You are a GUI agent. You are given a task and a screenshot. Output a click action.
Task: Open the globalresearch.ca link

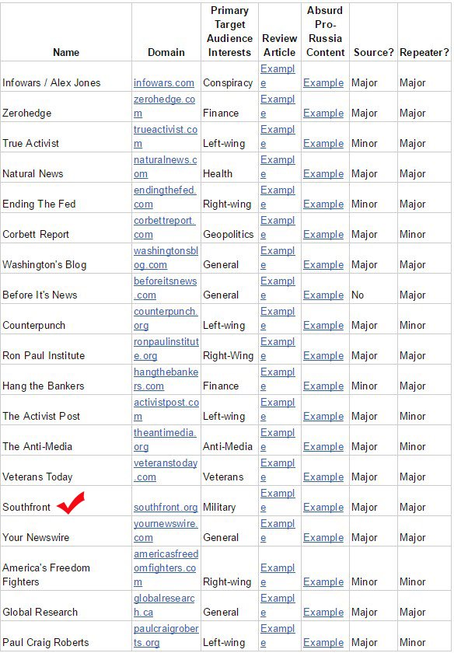click(164, 606)
